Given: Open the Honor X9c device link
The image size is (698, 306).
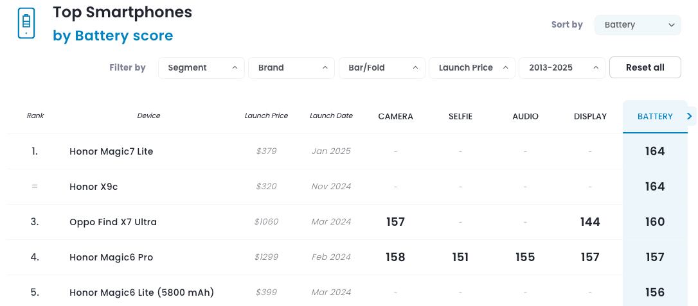Looking at the screenshot, I should tap(93, 187).
